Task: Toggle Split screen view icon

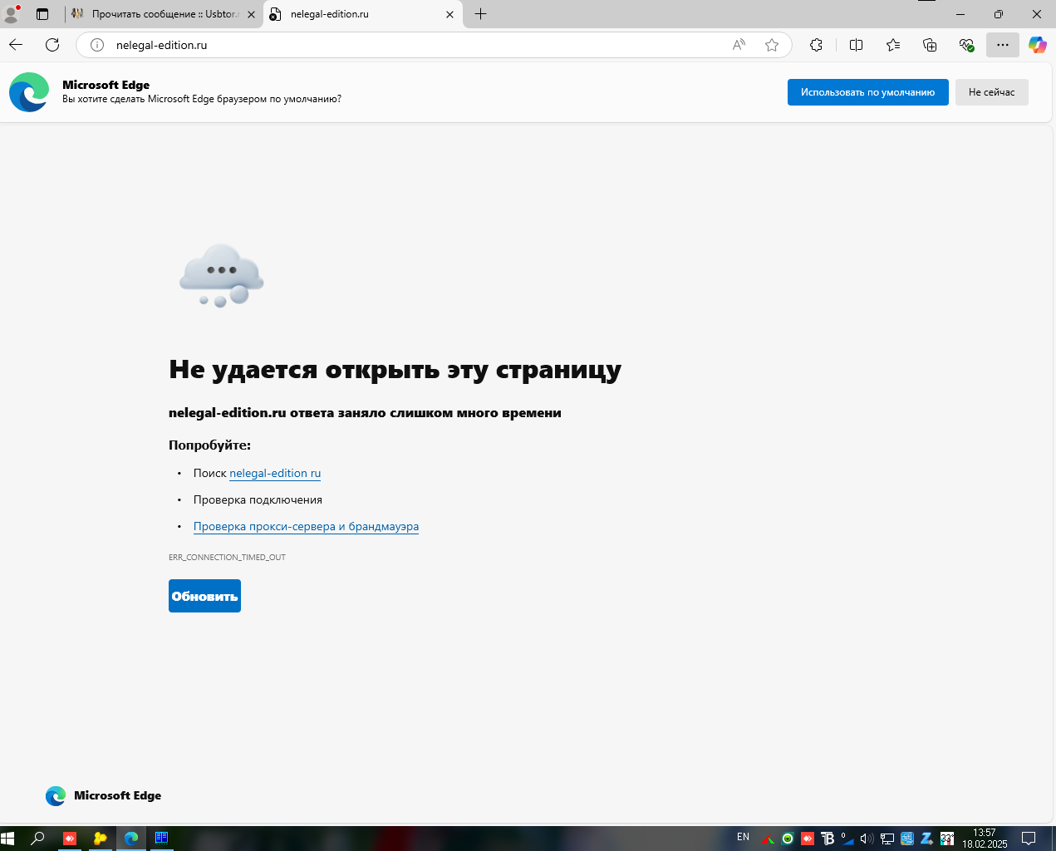Action: pos(856,45)
